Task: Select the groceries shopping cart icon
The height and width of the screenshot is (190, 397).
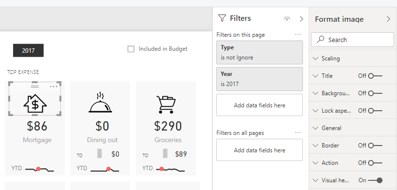Action: [x=166, y=104]
